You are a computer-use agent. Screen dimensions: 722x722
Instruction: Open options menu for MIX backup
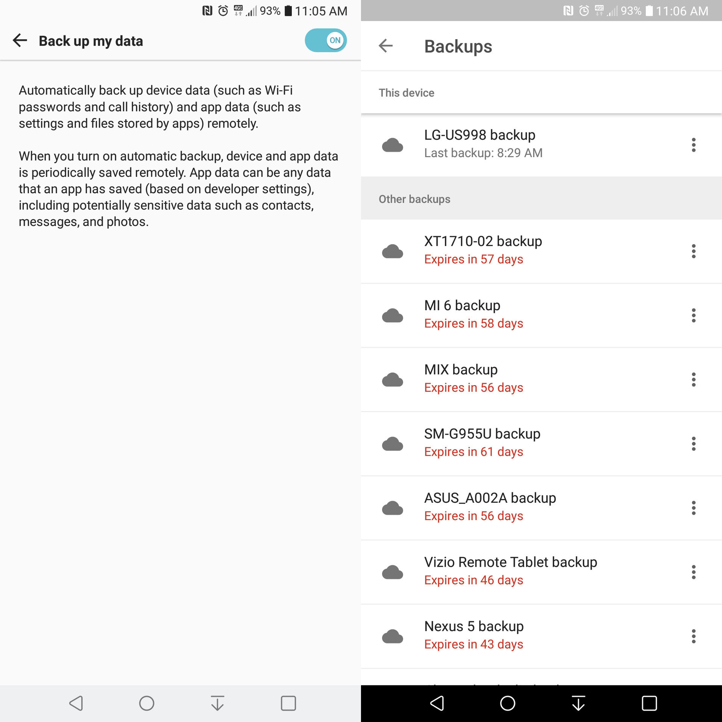[693, 379]
